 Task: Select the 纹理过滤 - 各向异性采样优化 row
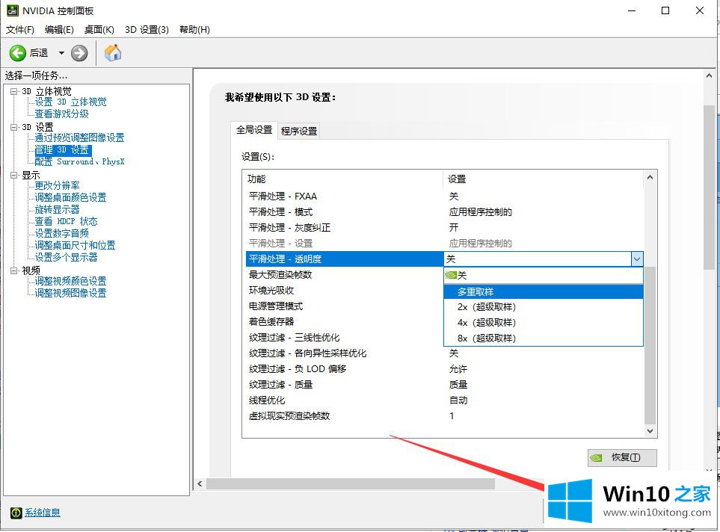point(444,353)
